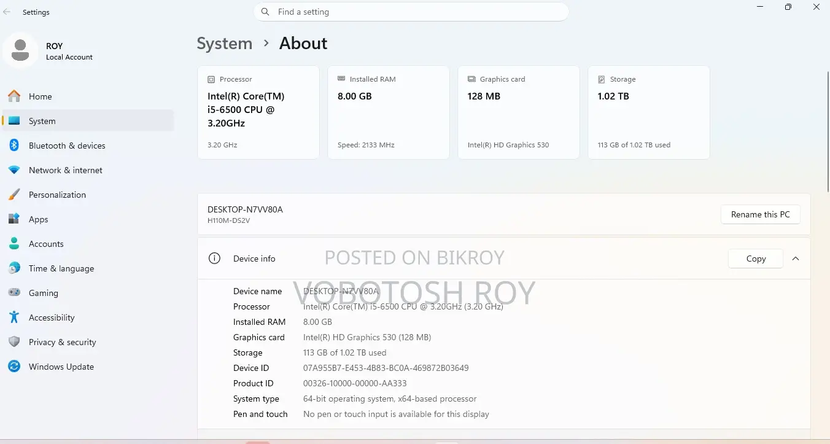Open Apps settings page

pos(88,219)
